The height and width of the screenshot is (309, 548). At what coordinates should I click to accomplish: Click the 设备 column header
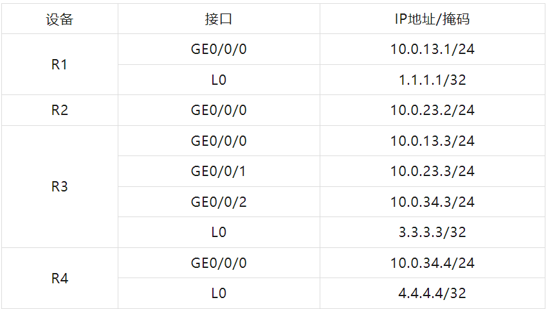tap(59, 19)
